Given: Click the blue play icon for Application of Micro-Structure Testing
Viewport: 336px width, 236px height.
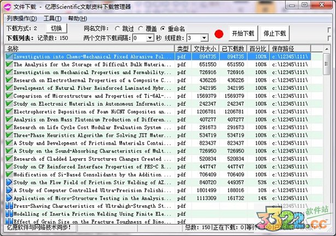Looking at the screenshot, I should [x=9, y=198].
